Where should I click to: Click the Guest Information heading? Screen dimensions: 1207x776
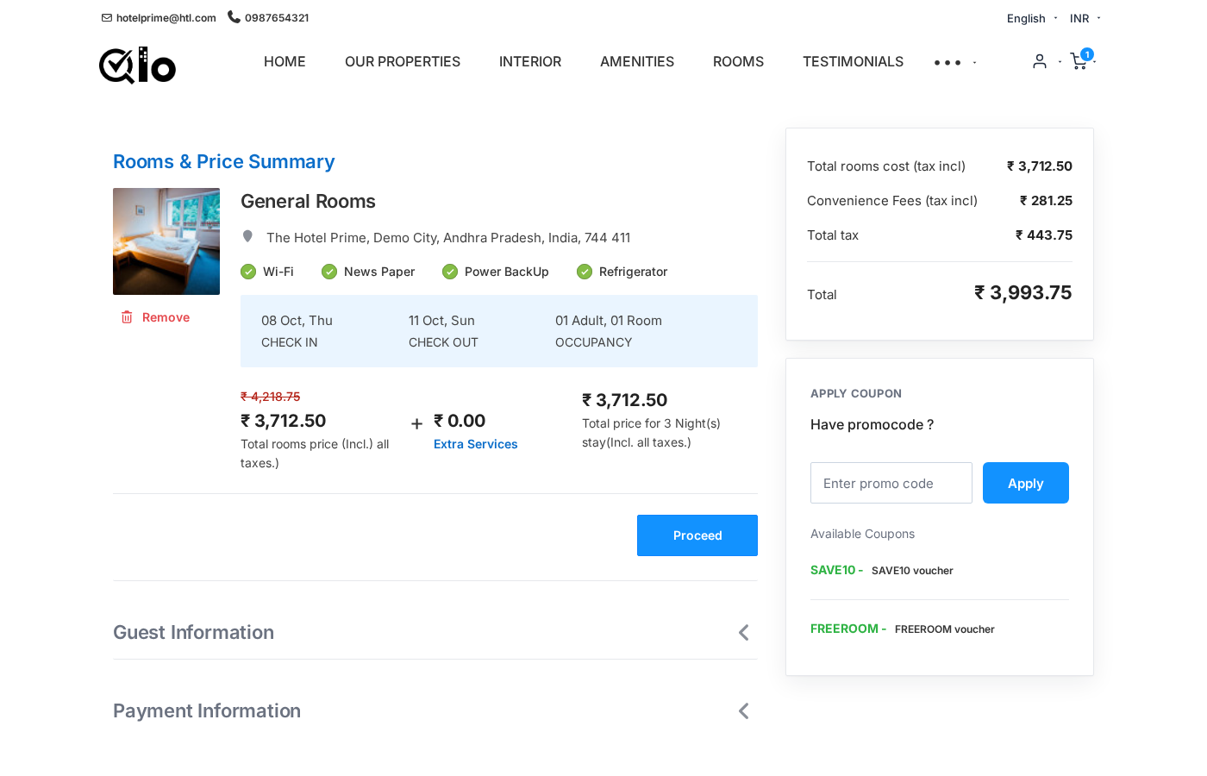pos(194,633)
